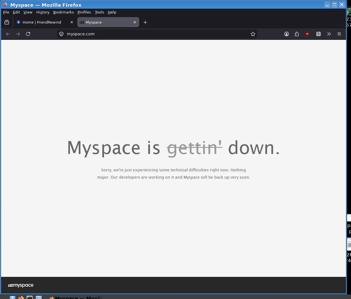
Task: Open the Bookmarks menu
Action: [x=64, y=12]
